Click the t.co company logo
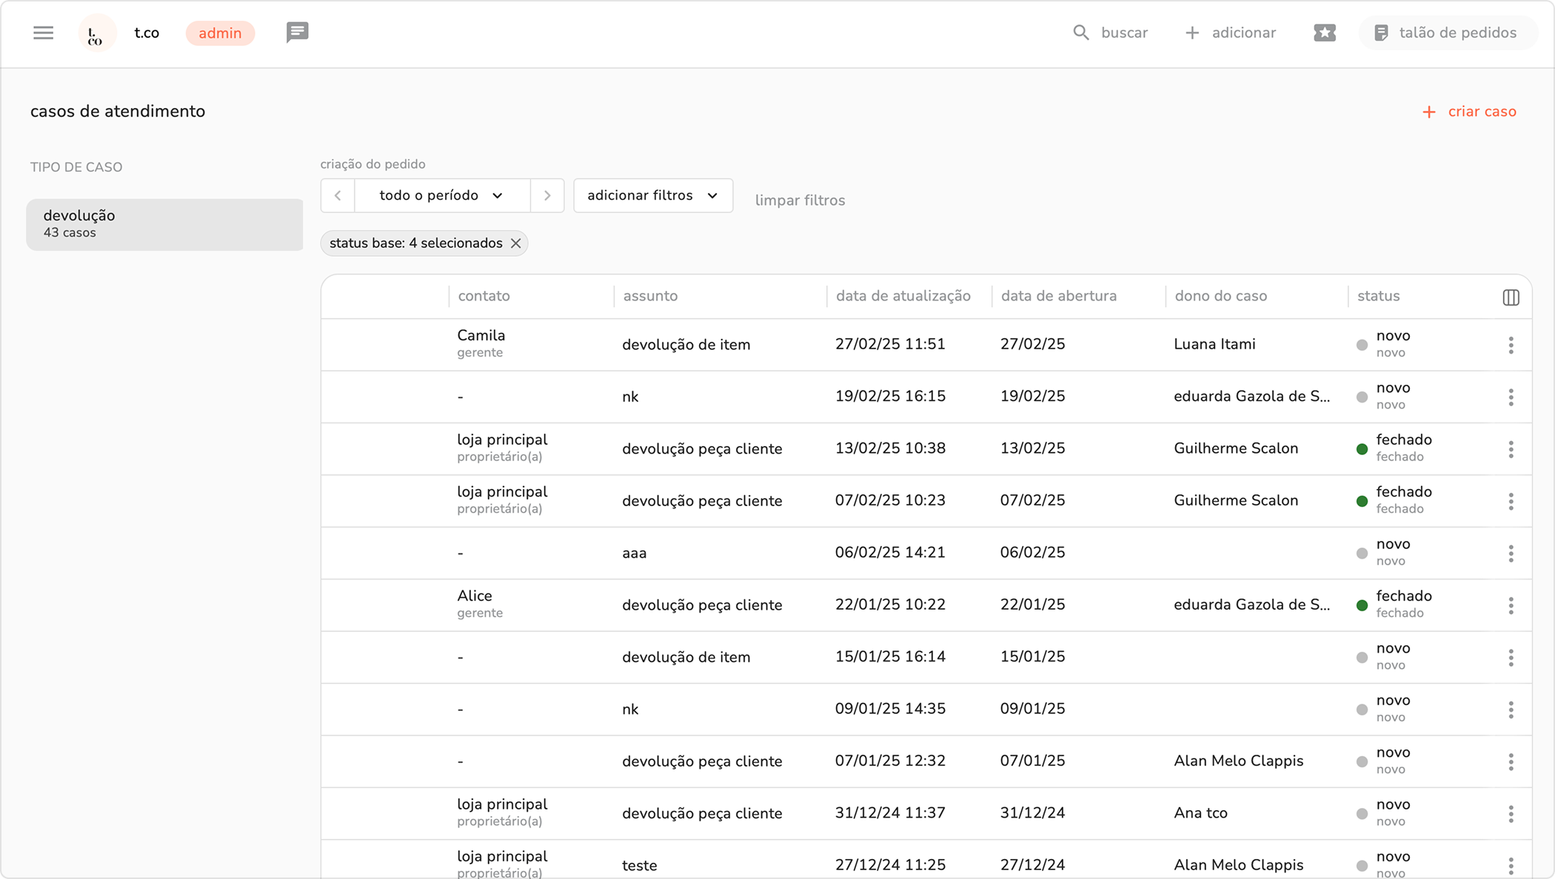Viewport: 1555px width, 879px height. [x=96, y=33]
